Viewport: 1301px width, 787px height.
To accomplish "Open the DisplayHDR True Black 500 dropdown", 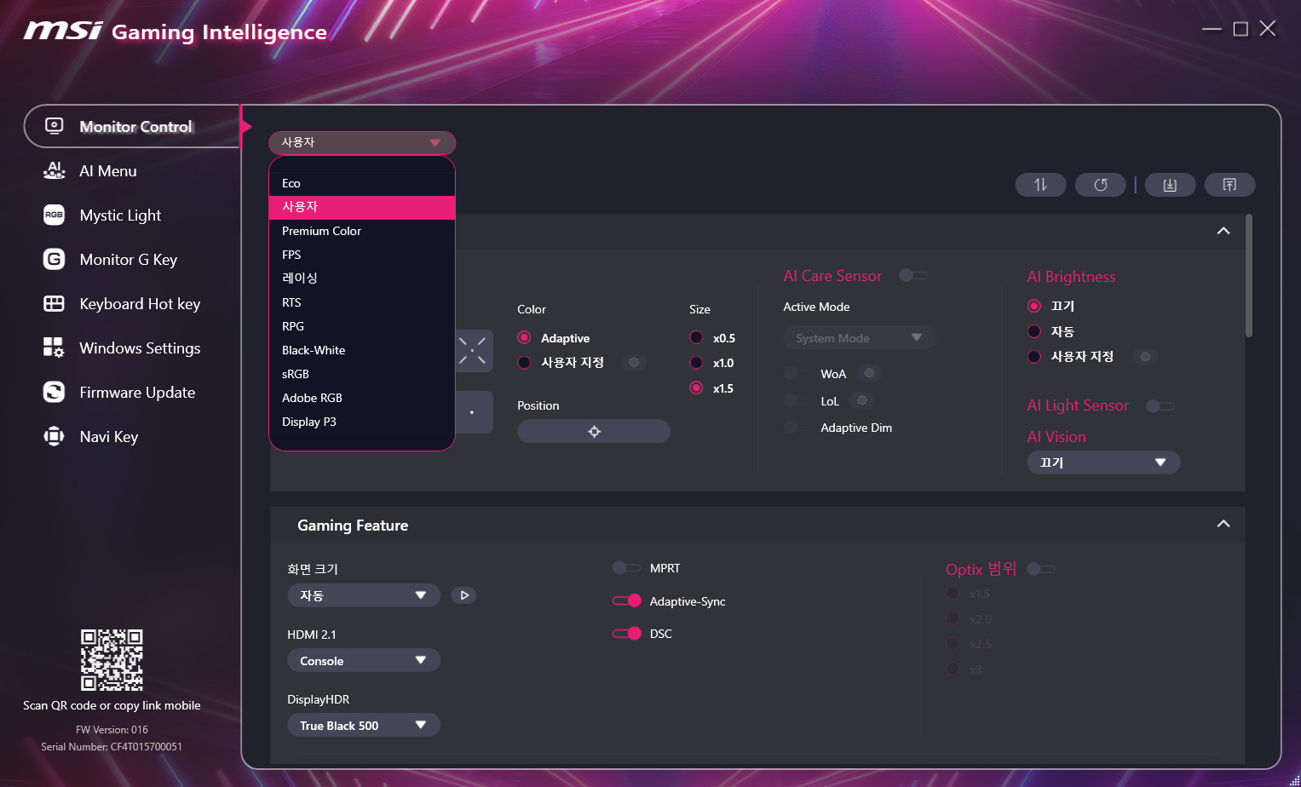I will pyautogui.click(x=363, y=726).
